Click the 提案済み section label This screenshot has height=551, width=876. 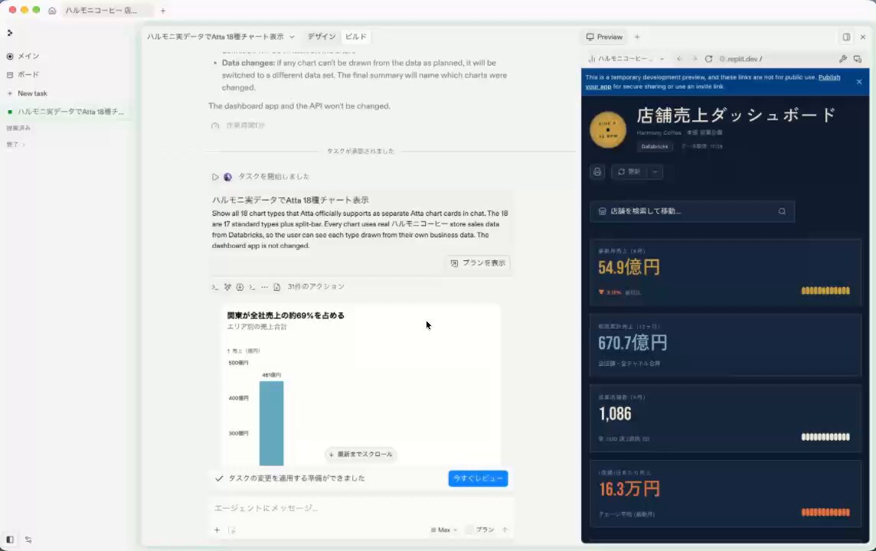pyautogui.click(x=18, y=128)
